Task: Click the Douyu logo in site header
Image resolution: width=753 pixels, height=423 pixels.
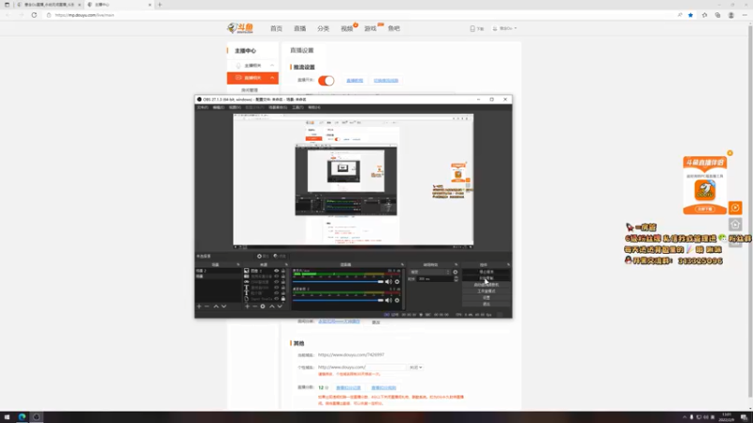Action: (x=240, y=28)
